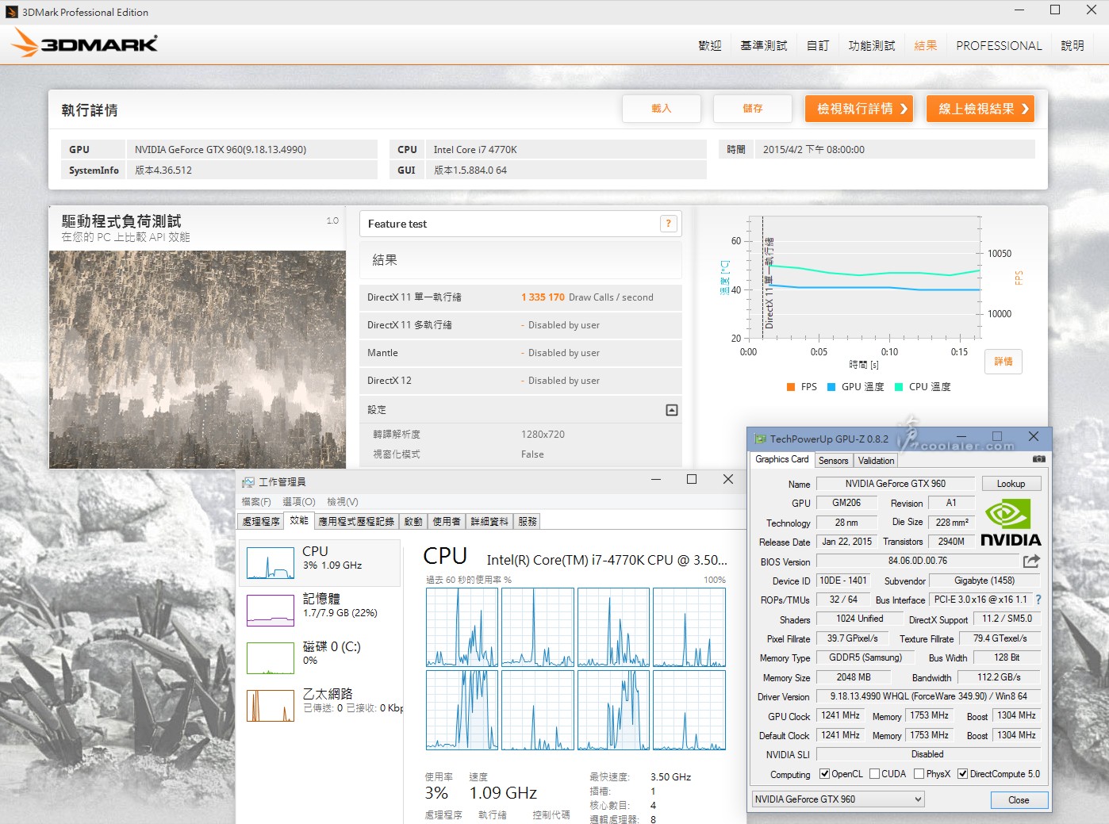Click the DirectX 11 單一執行緒 result row
The image size is (1109, 824).
point(520,297)
